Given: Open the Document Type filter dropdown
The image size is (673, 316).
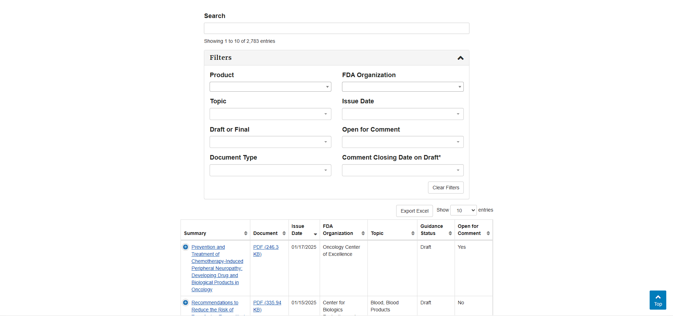Looking at the screenshot, I should coord(270,170).
